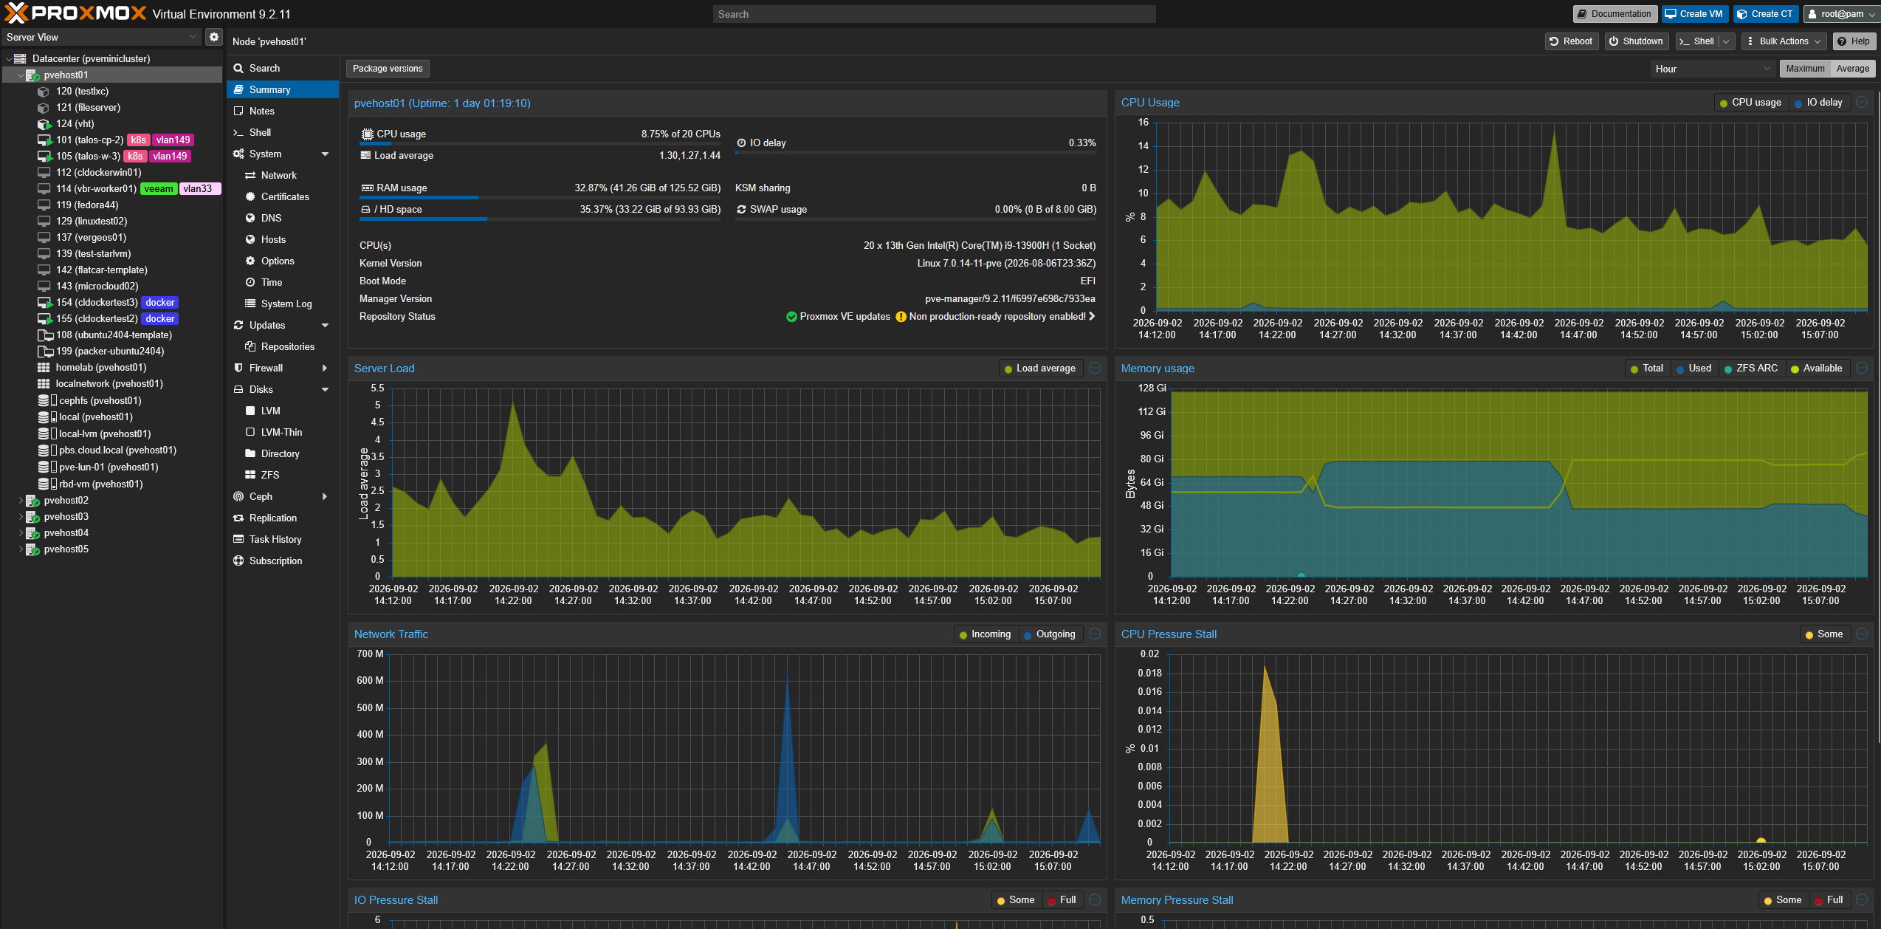Open Certificates via its badge icon
Screen dimensions: 1881x929
(250, 196)
